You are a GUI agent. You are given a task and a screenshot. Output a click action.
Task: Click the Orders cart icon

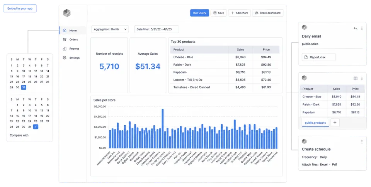pos(65,39)
